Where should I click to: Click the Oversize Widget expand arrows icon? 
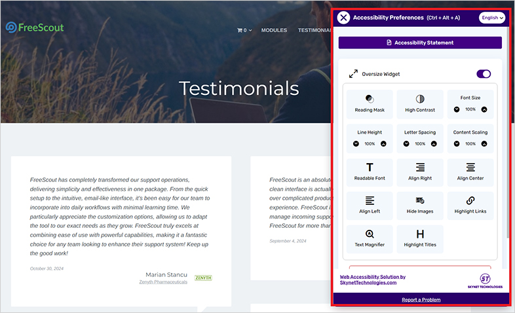click(353, 74)
